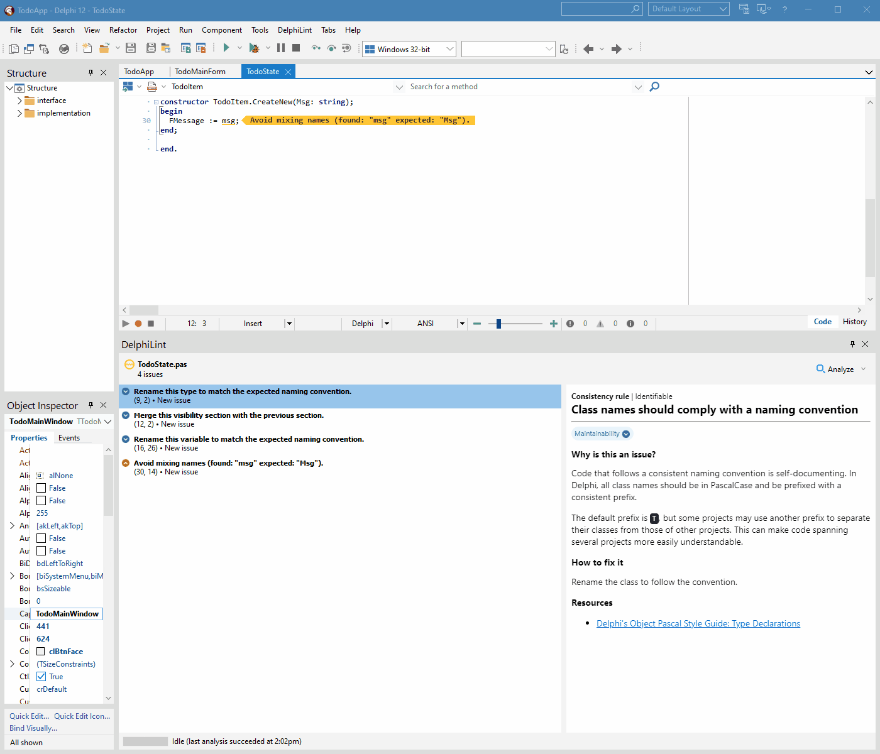Open Delphi's Object Pascal Style Guide link
Image resolution: width=880 pixels, height=754 pixels.
[698, 623]
